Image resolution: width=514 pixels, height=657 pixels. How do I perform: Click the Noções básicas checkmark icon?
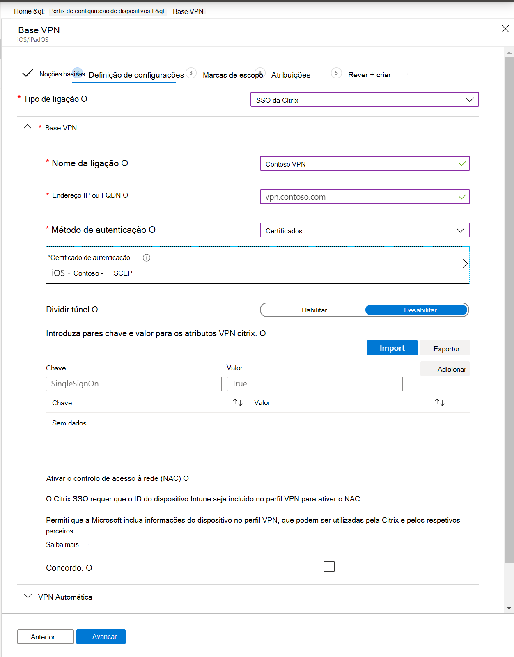(28, 73)
